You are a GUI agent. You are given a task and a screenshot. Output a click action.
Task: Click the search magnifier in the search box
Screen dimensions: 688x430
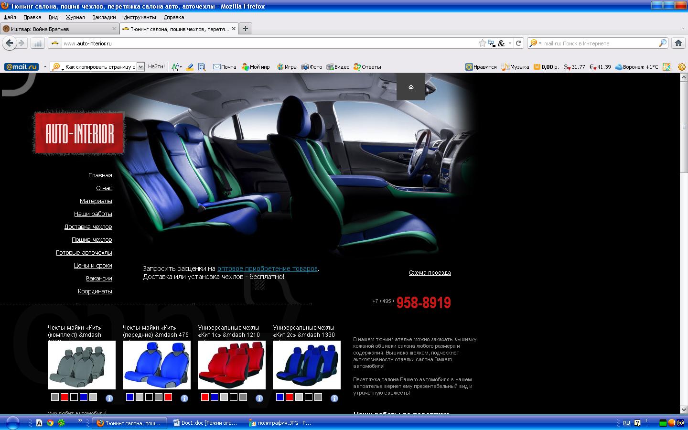[662, 43]
